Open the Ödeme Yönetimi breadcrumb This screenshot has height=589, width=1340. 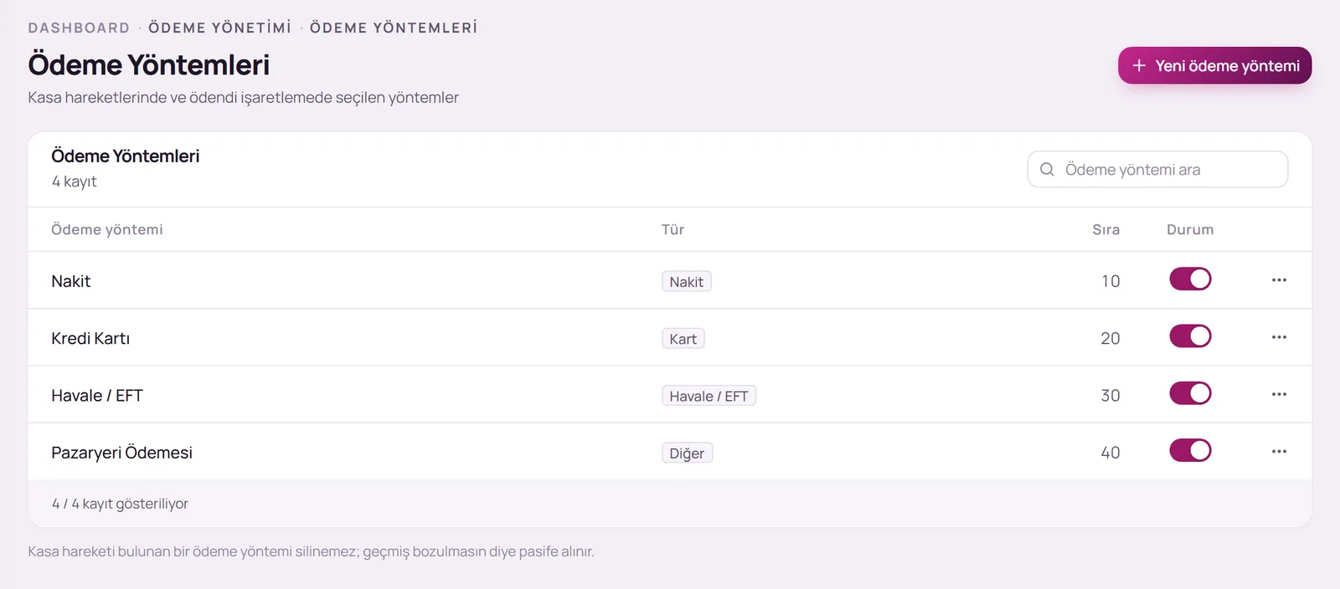220,28
